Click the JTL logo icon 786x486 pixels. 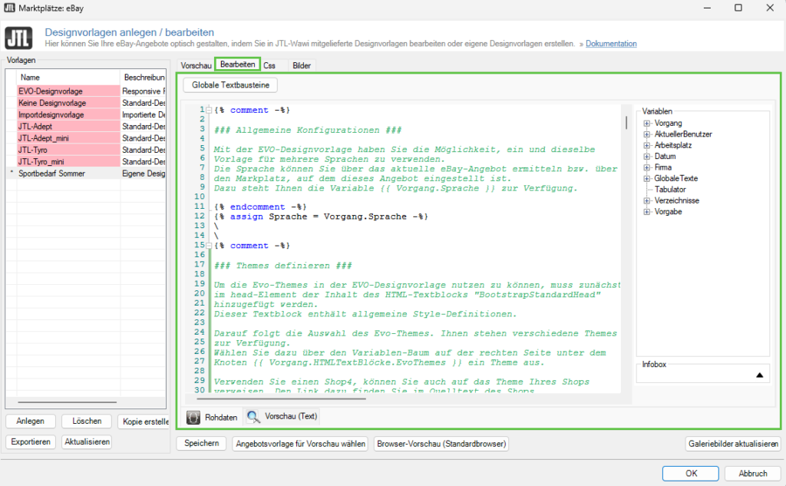(x=18, y=38)
